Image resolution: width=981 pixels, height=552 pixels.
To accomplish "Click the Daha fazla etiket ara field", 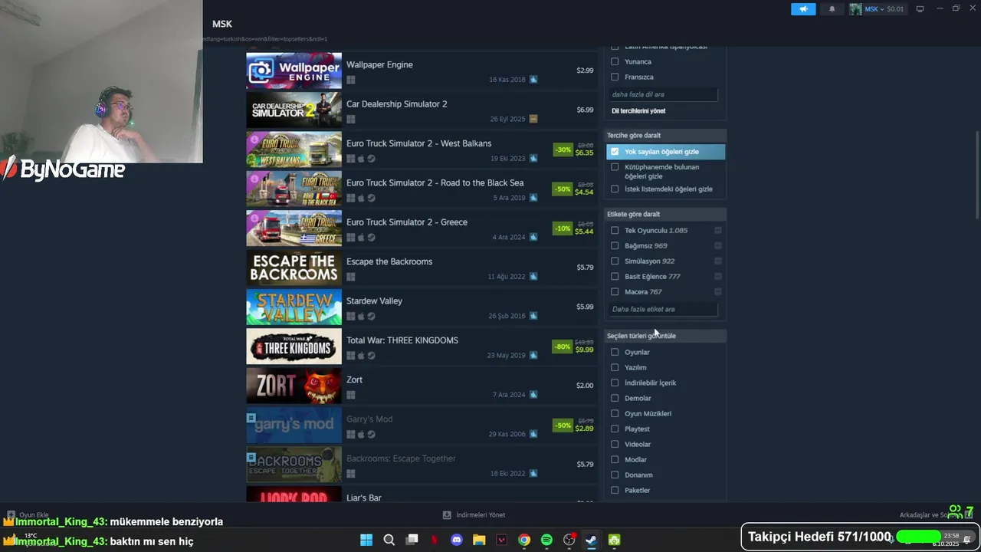I will (664, 309).
